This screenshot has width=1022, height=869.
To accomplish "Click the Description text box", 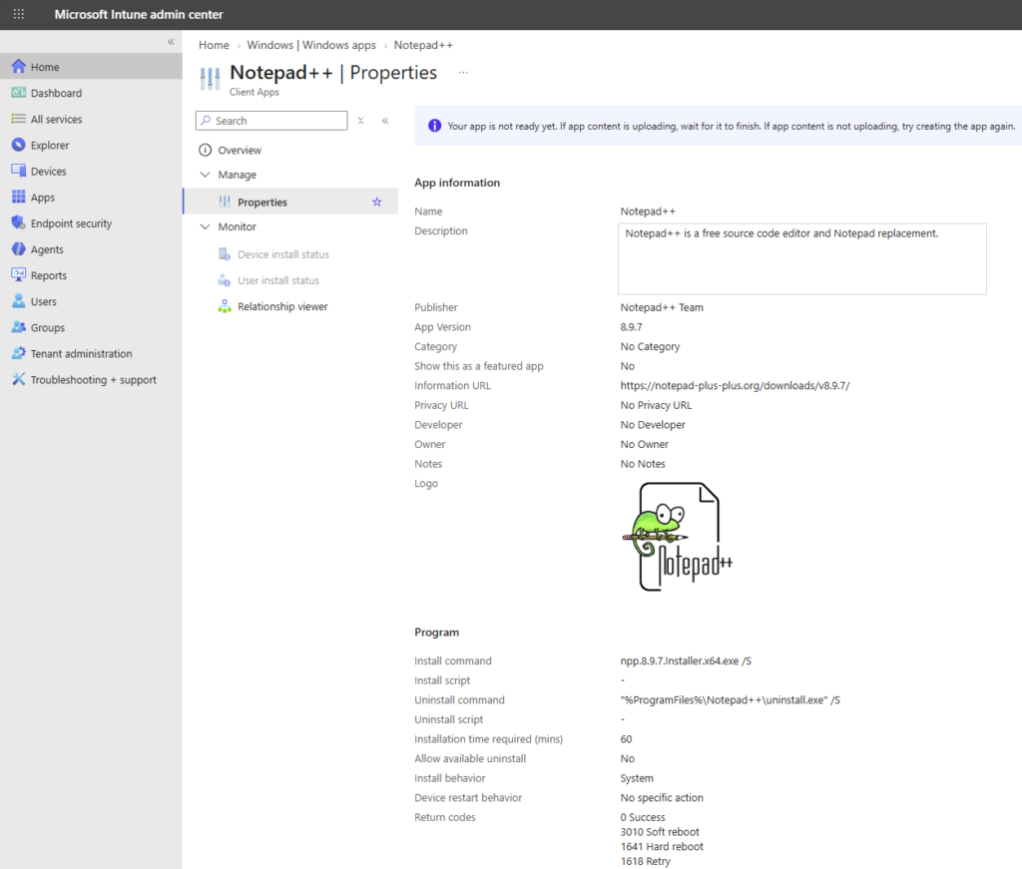I will [801, 258].
